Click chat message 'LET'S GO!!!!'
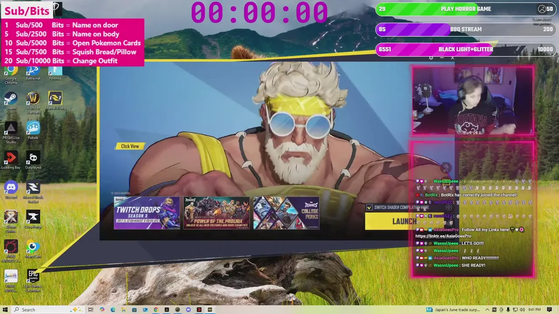 (473, 243)
